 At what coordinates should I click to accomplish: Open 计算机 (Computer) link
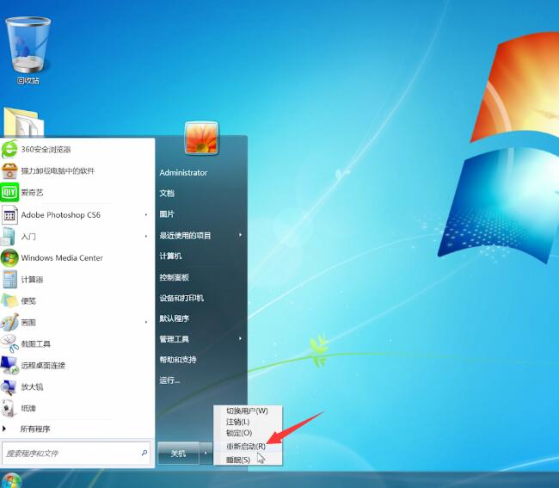(170, 256)
